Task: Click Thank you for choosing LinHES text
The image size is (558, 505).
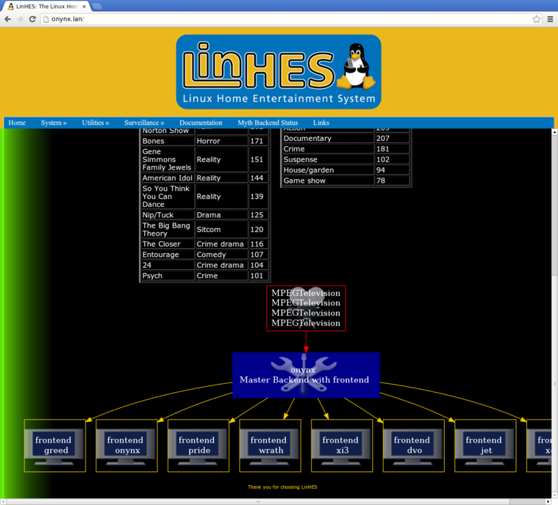Action: [282, 487]
